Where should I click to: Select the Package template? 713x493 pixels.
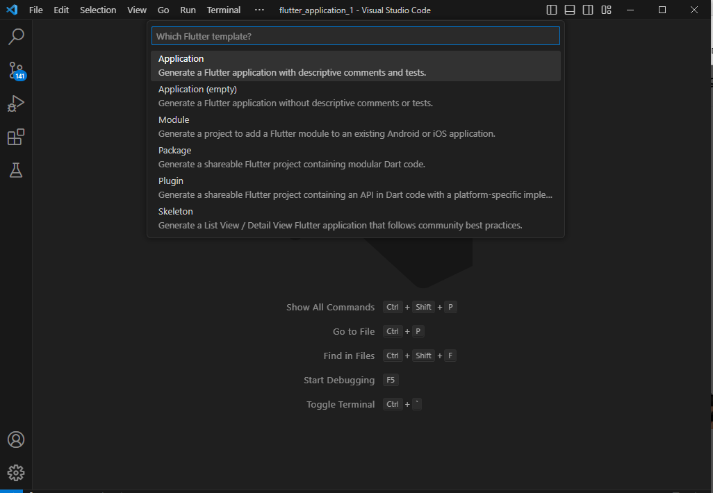[x=356, y=157]
